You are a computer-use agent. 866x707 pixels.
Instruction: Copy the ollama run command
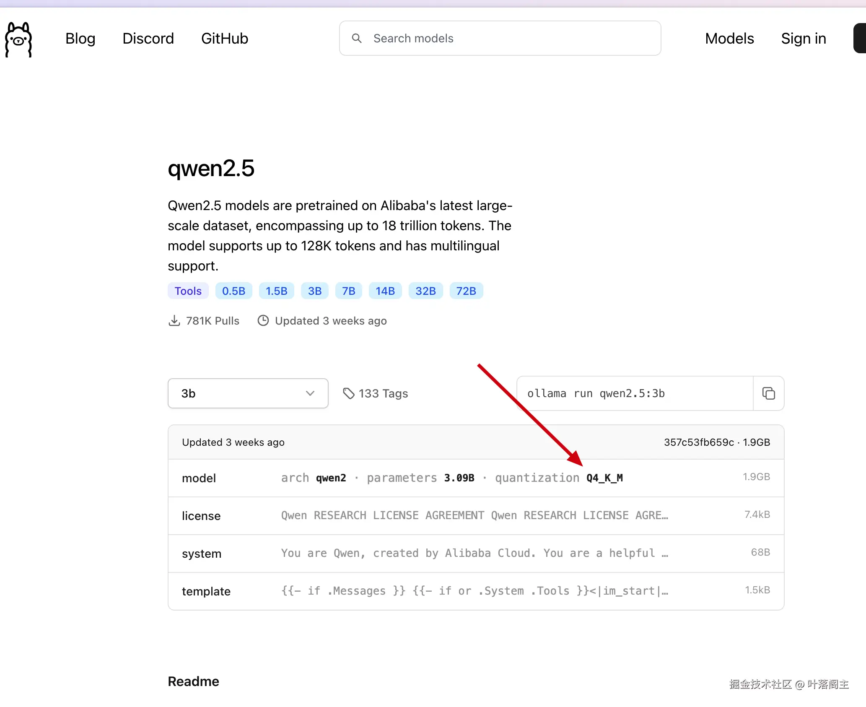tap(768, 393)
